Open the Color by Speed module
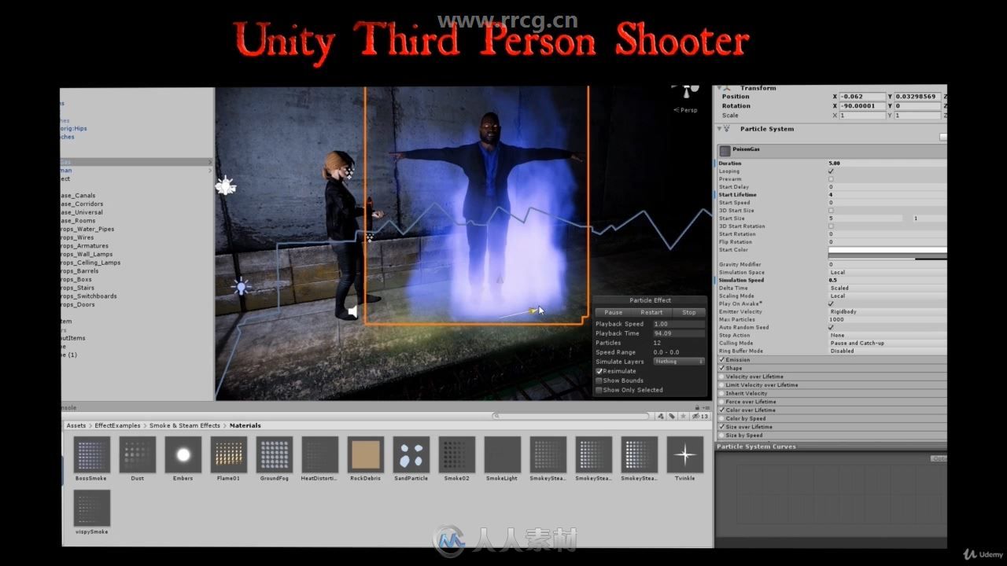 pos(832,418)
